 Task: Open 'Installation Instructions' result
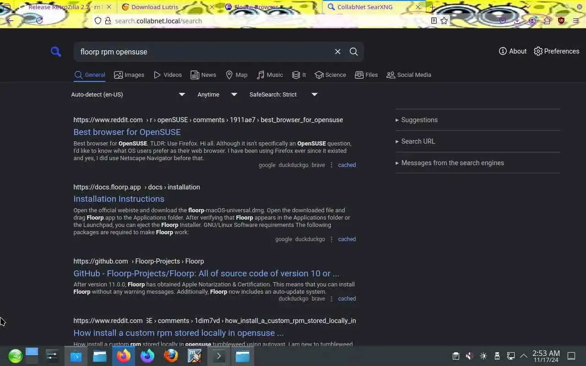click(119, 199)
